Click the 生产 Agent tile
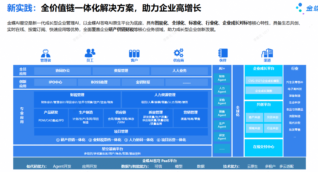The height and width of the screenshot is (172, 318). coord(222,125)
